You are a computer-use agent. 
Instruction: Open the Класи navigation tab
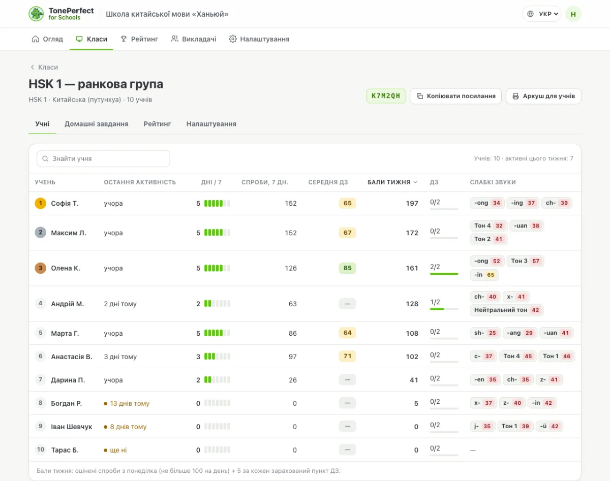[91, 39]
